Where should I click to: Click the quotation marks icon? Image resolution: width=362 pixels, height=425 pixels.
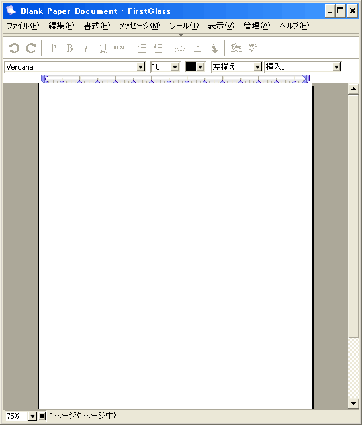[x=119, y=48]
